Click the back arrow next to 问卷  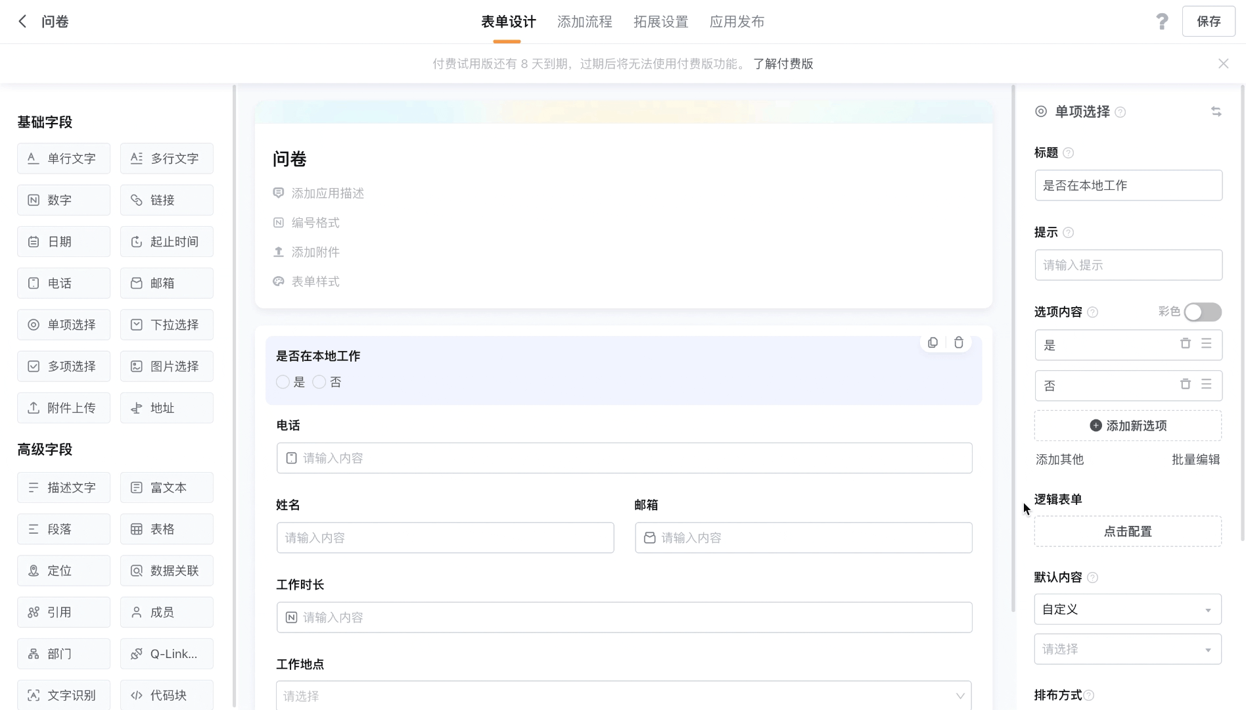click(22, 22)
